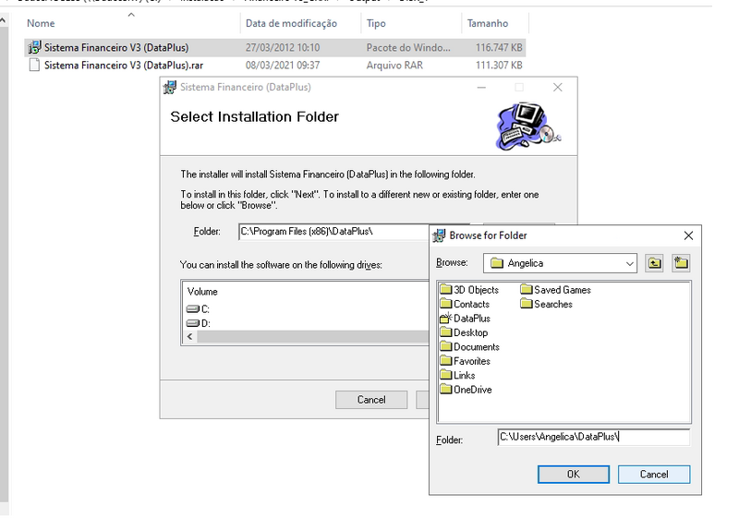Select the 3D Objects folder
The image size is (739, 518).
(469, 290)
